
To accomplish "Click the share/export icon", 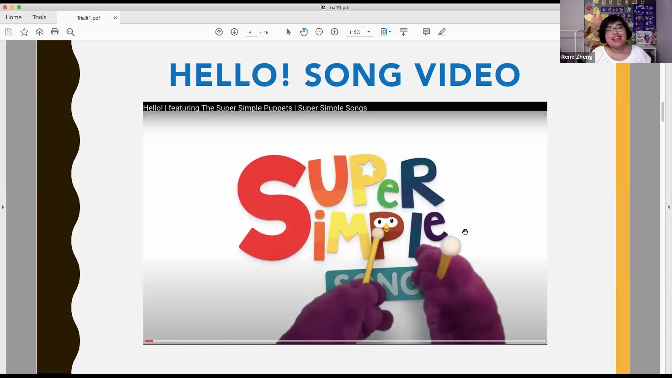I will 40,31.
